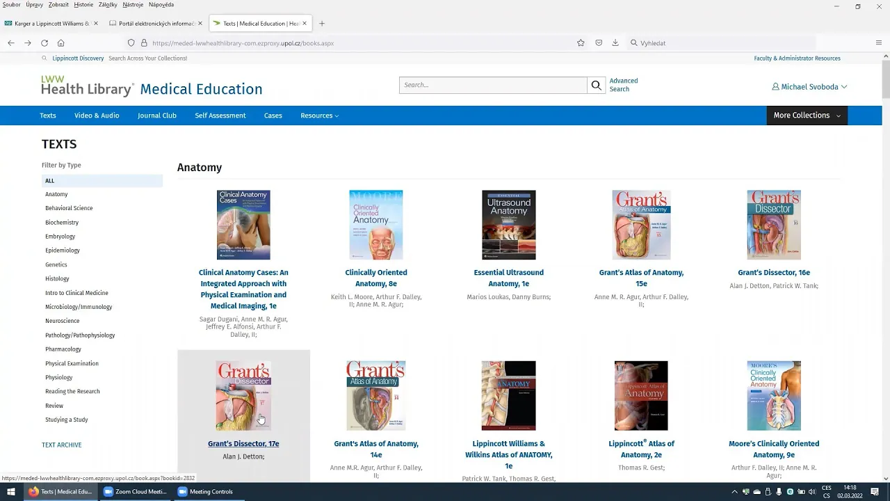Viewport: 890px width, 501px height.
Task: Filter texts by Physiology
Action: click(x=58, y=377)
